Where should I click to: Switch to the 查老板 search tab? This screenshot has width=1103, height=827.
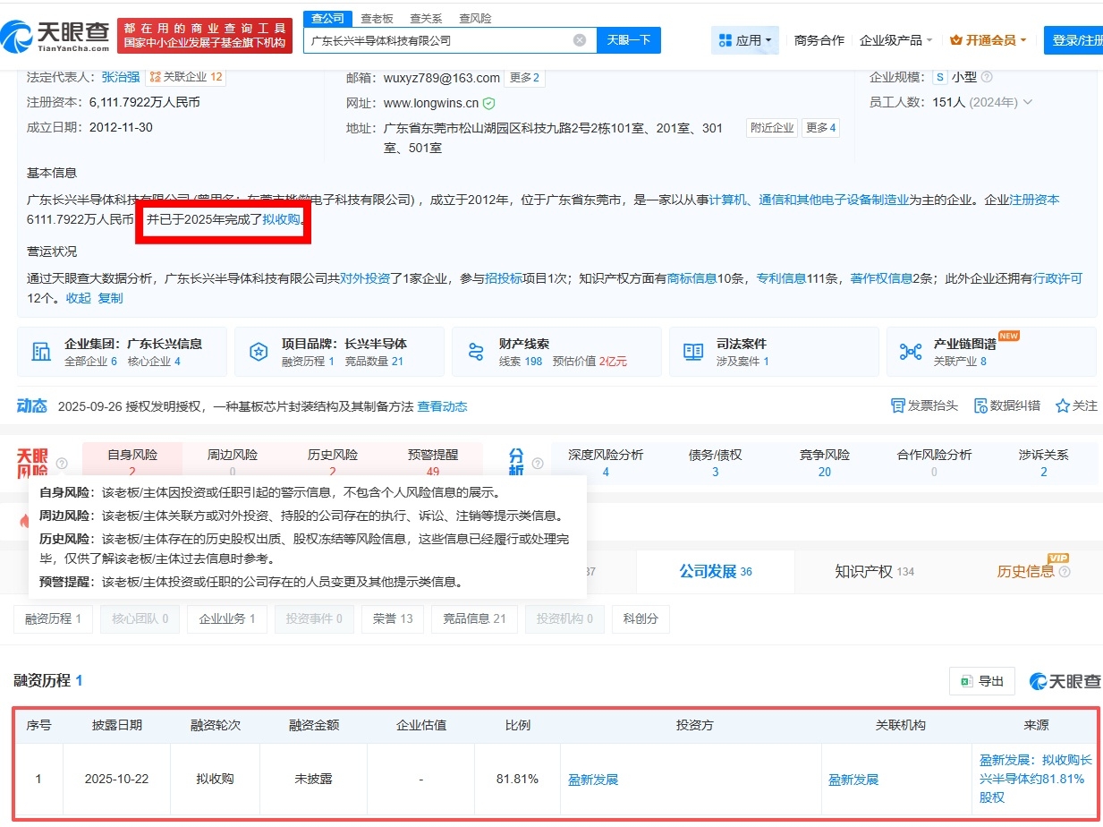[378, 18]
